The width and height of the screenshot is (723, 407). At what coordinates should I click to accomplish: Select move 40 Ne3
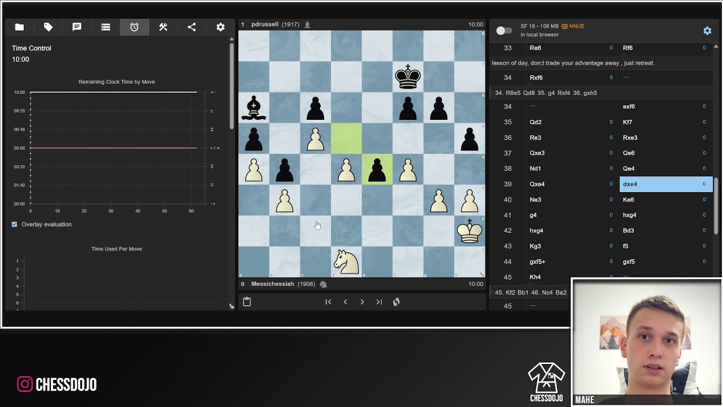(x=572, y=200)
